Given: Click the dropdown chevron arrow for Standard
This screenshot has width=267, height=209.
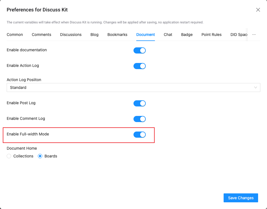Looking at the screenshot, I should (256, 88).
